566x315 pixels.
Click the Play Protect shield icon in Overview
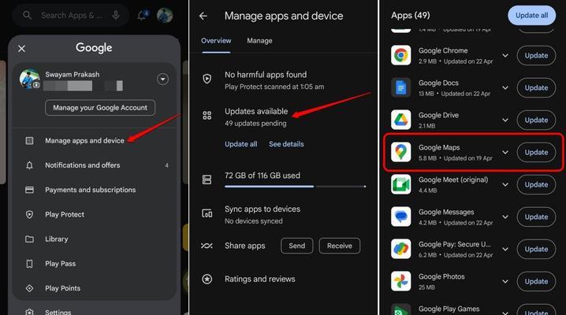click(x=207, y=79)
